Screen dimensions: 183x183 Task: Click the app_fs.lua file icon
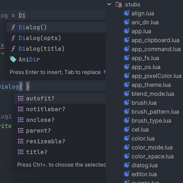click(x=127, y=58)
